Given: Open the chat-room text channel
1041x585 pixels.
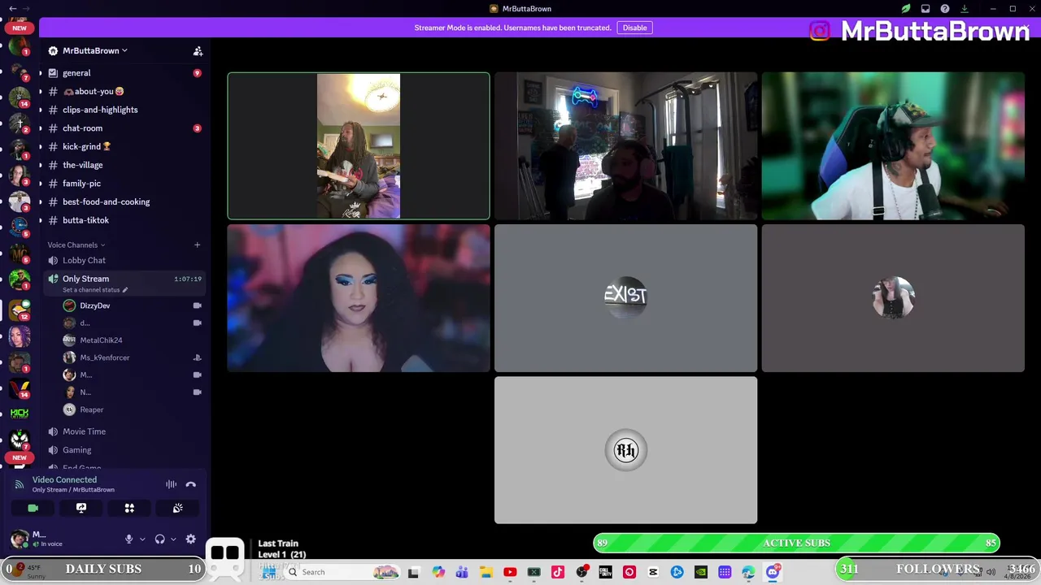Looking at the screenshot, I should pos(122,128).
